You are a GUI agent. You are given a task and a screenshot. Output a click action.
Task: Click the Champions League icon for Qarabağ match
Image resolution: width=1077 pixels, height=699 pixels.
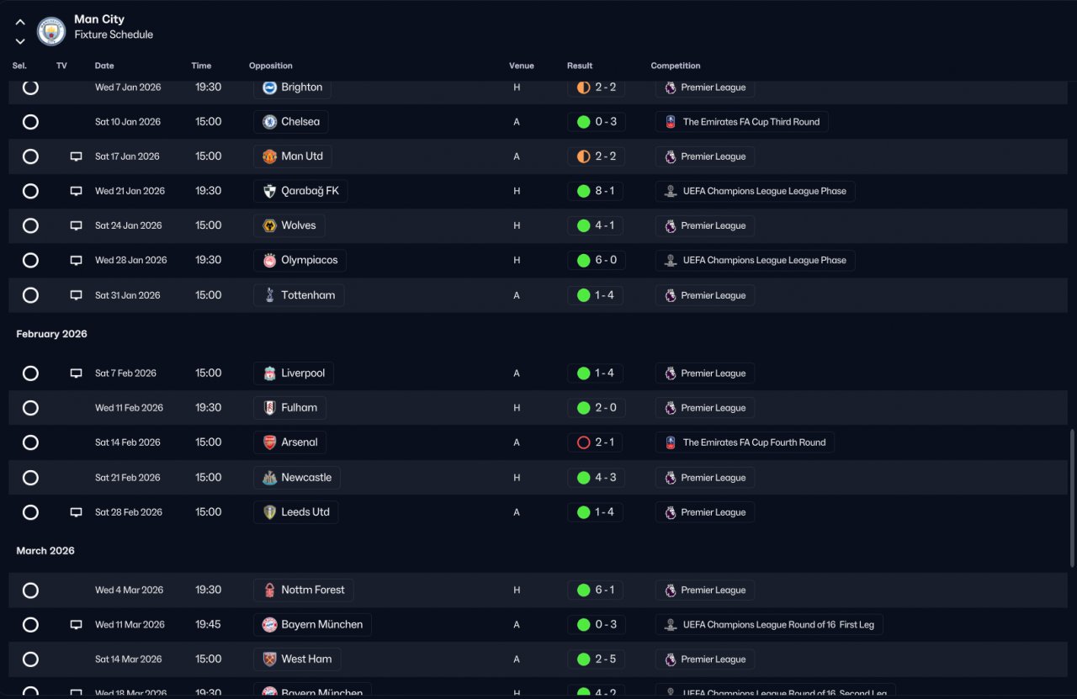(x=671, y=191)
